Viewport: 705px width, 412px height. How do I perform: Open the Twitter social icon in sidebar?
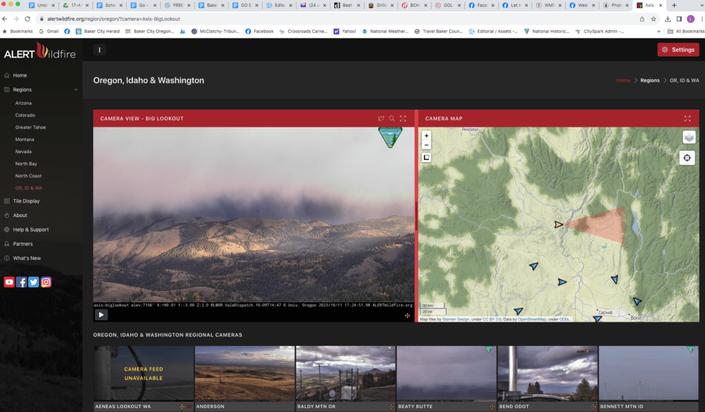tap(34, 282)
